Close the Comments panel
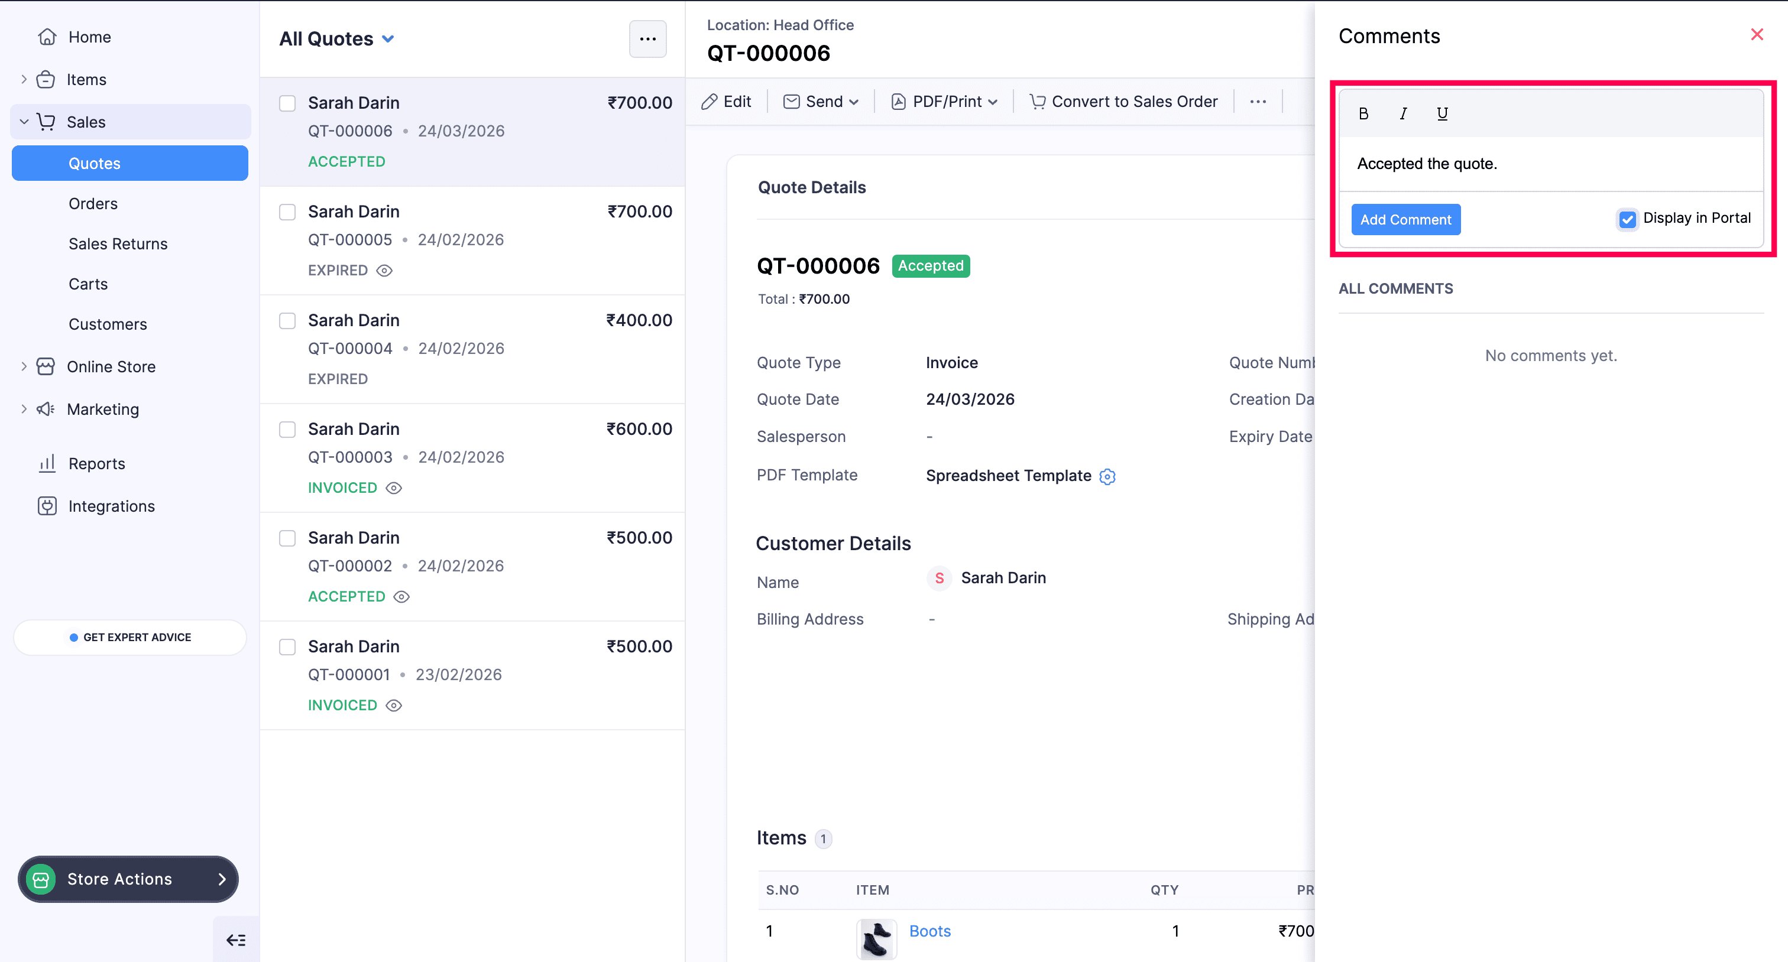1788x962 pixels. (1757, 35)
